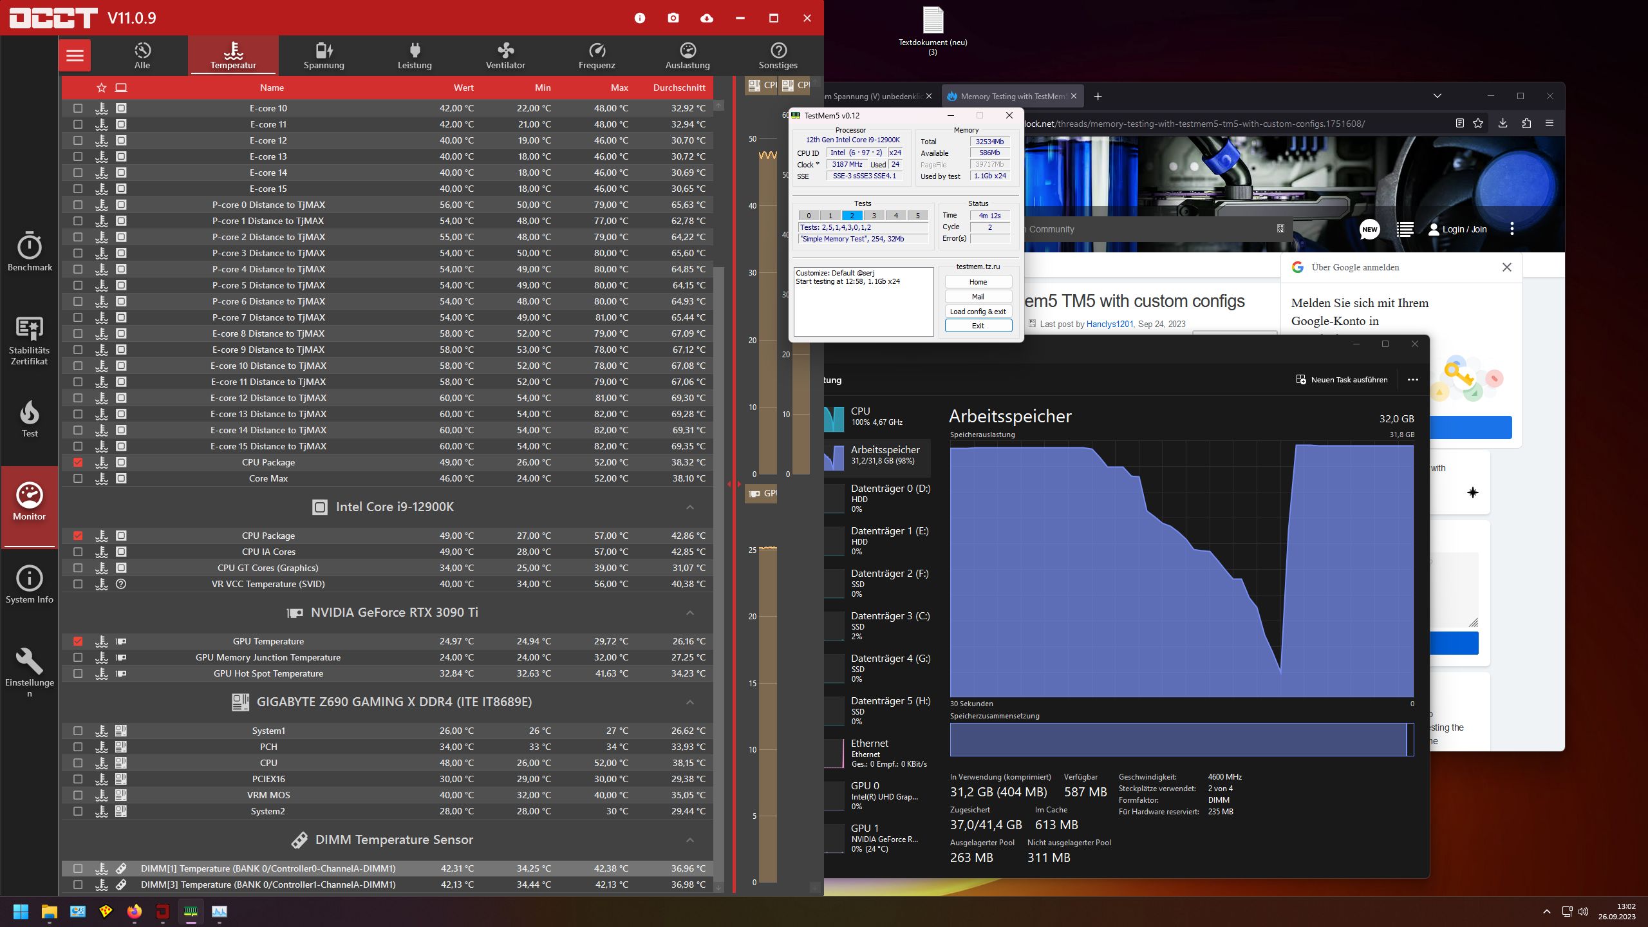Open Stabilitäts Zertifikat in sidebar
The image size is (1648, 927).
pyautogui.click(x=30, y=340)
